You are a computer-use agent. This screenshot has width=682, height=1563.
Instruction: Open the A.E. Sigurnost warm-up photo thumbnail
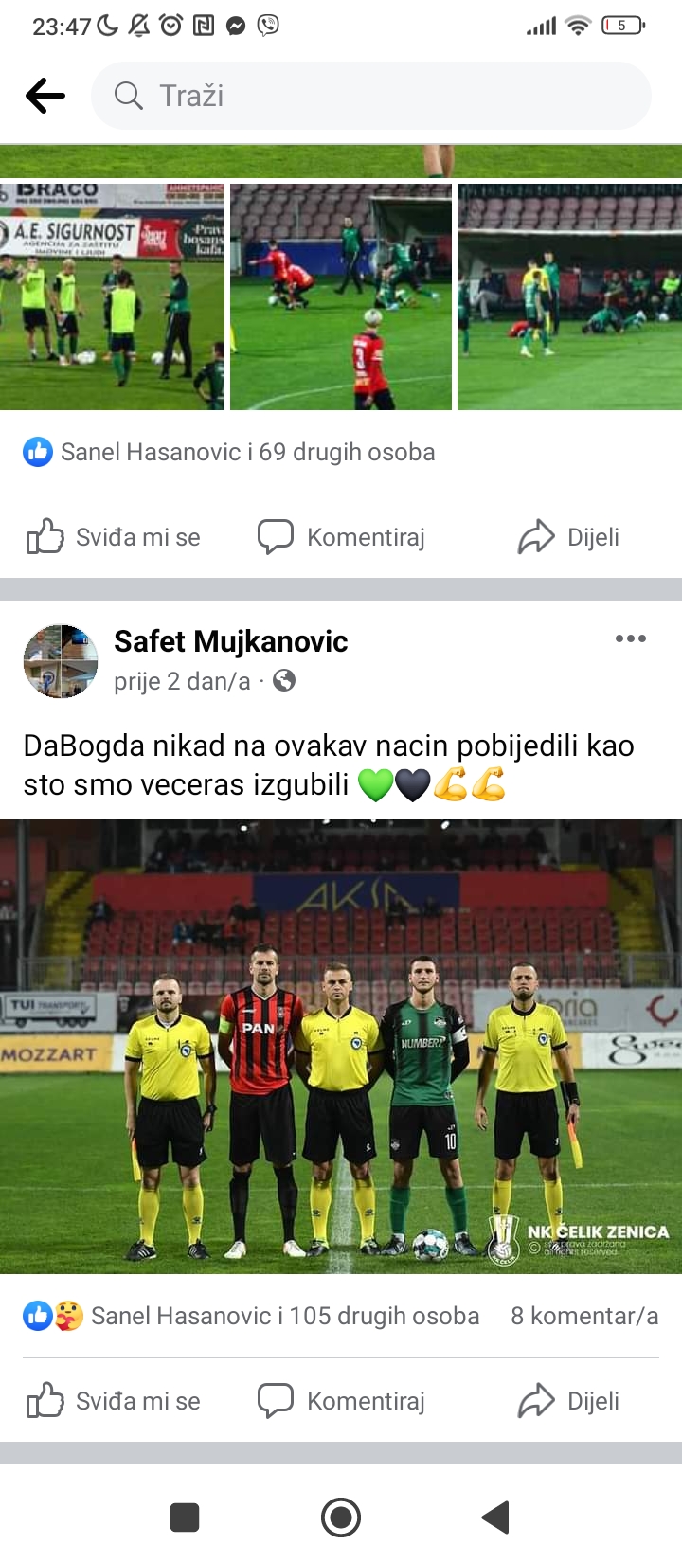[112, 296]
